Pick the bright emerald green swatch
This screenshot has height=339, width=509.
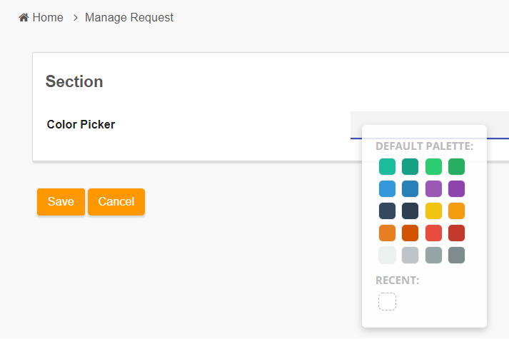point(434,166)
